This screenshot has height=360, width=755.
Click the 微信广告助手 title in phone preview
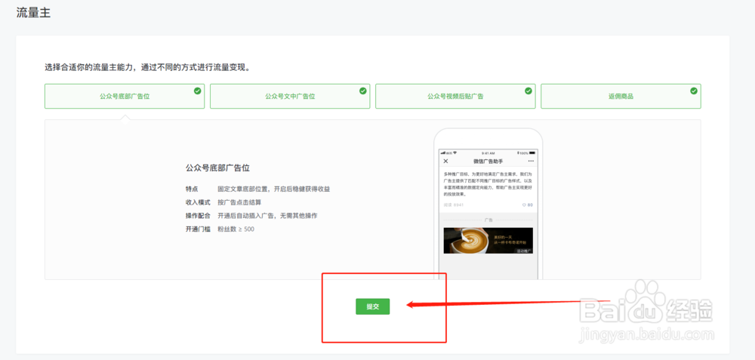pyautogui.click(x=488, y=162)
